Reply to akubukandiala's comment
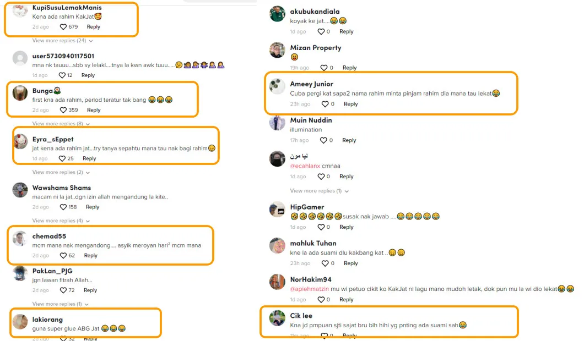Image resolution: width=584 pixels, height=341 pixels. 346,32
